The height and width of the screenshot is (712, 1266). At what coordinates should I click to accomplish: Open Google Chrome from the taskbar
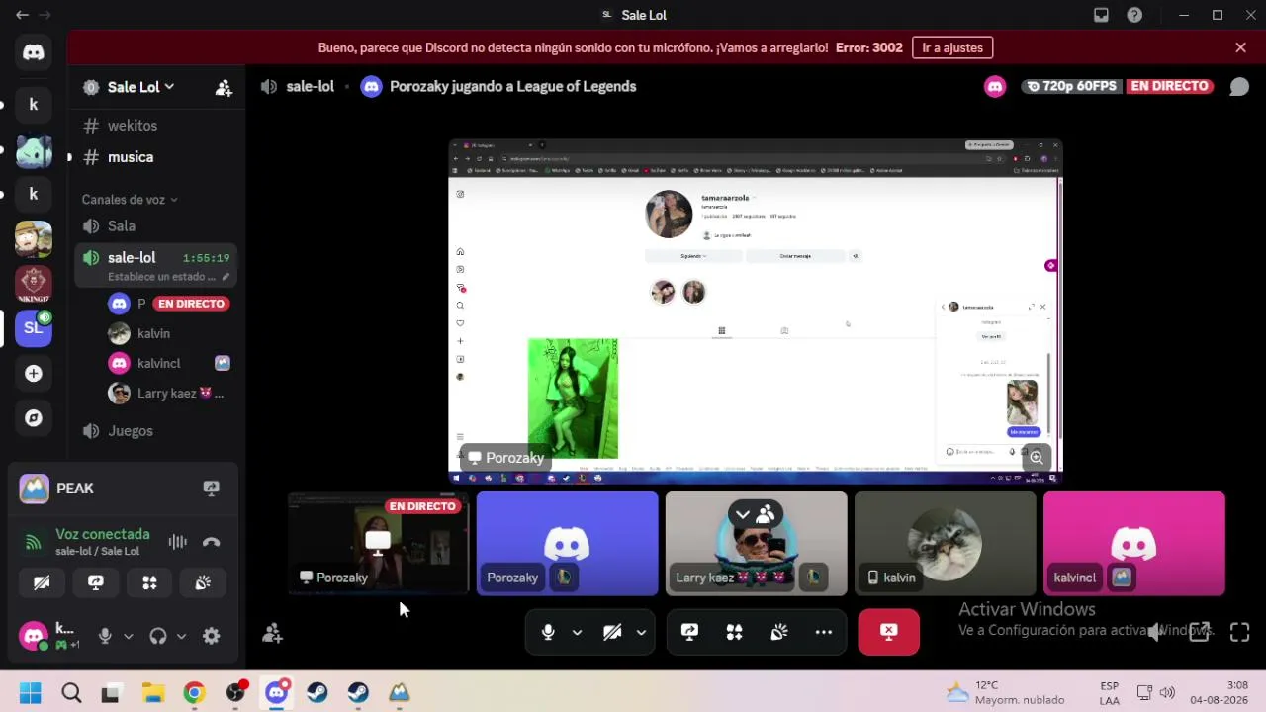pyautogui.click(x=194, y=693)
